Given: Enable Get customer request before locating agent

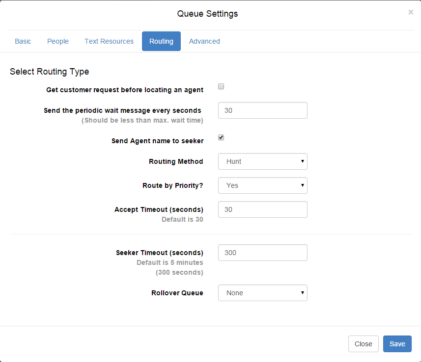Looking at the screenshot, I should [x=221, y=86].
